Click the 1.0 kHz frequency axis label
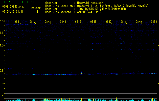 pyautogui.click(x=2, y=45)
